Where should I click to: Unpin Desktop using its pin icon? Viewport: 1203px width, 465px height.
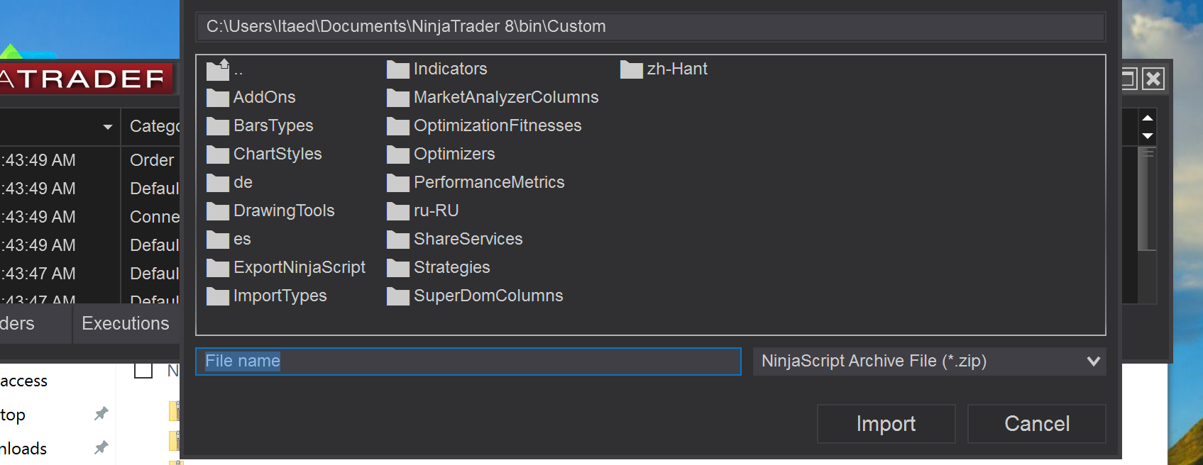point(101,413)
